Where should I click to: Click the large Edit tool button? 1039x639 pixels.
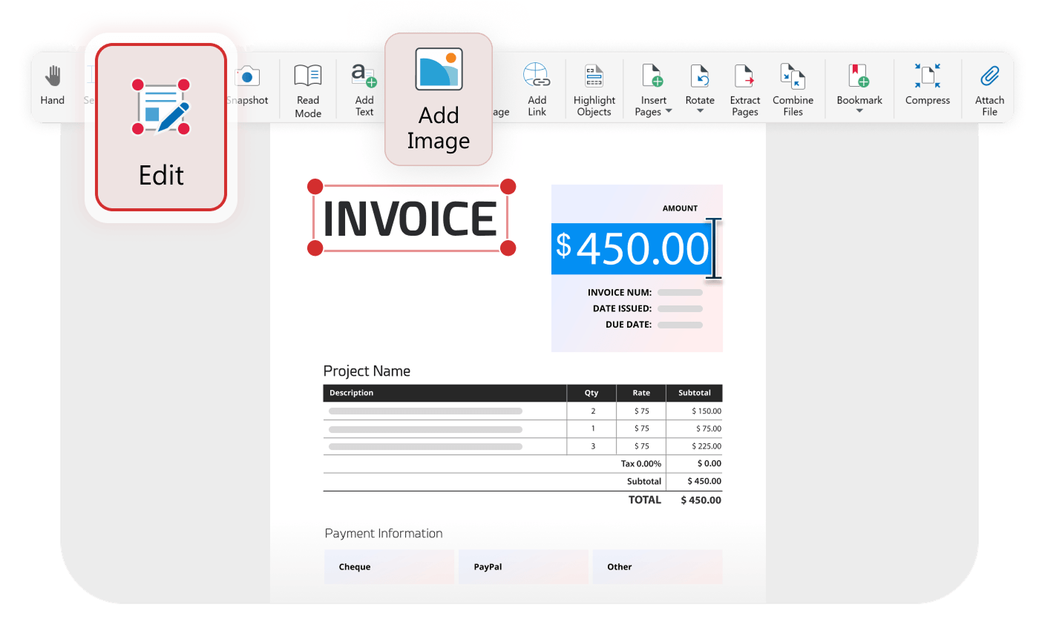[x=161, y=127]
